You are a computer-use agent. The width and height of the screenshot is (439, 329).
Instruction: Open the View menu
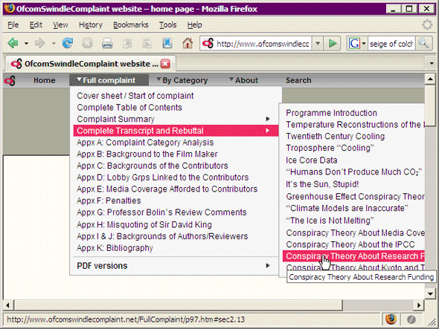(x=60, y=25)
